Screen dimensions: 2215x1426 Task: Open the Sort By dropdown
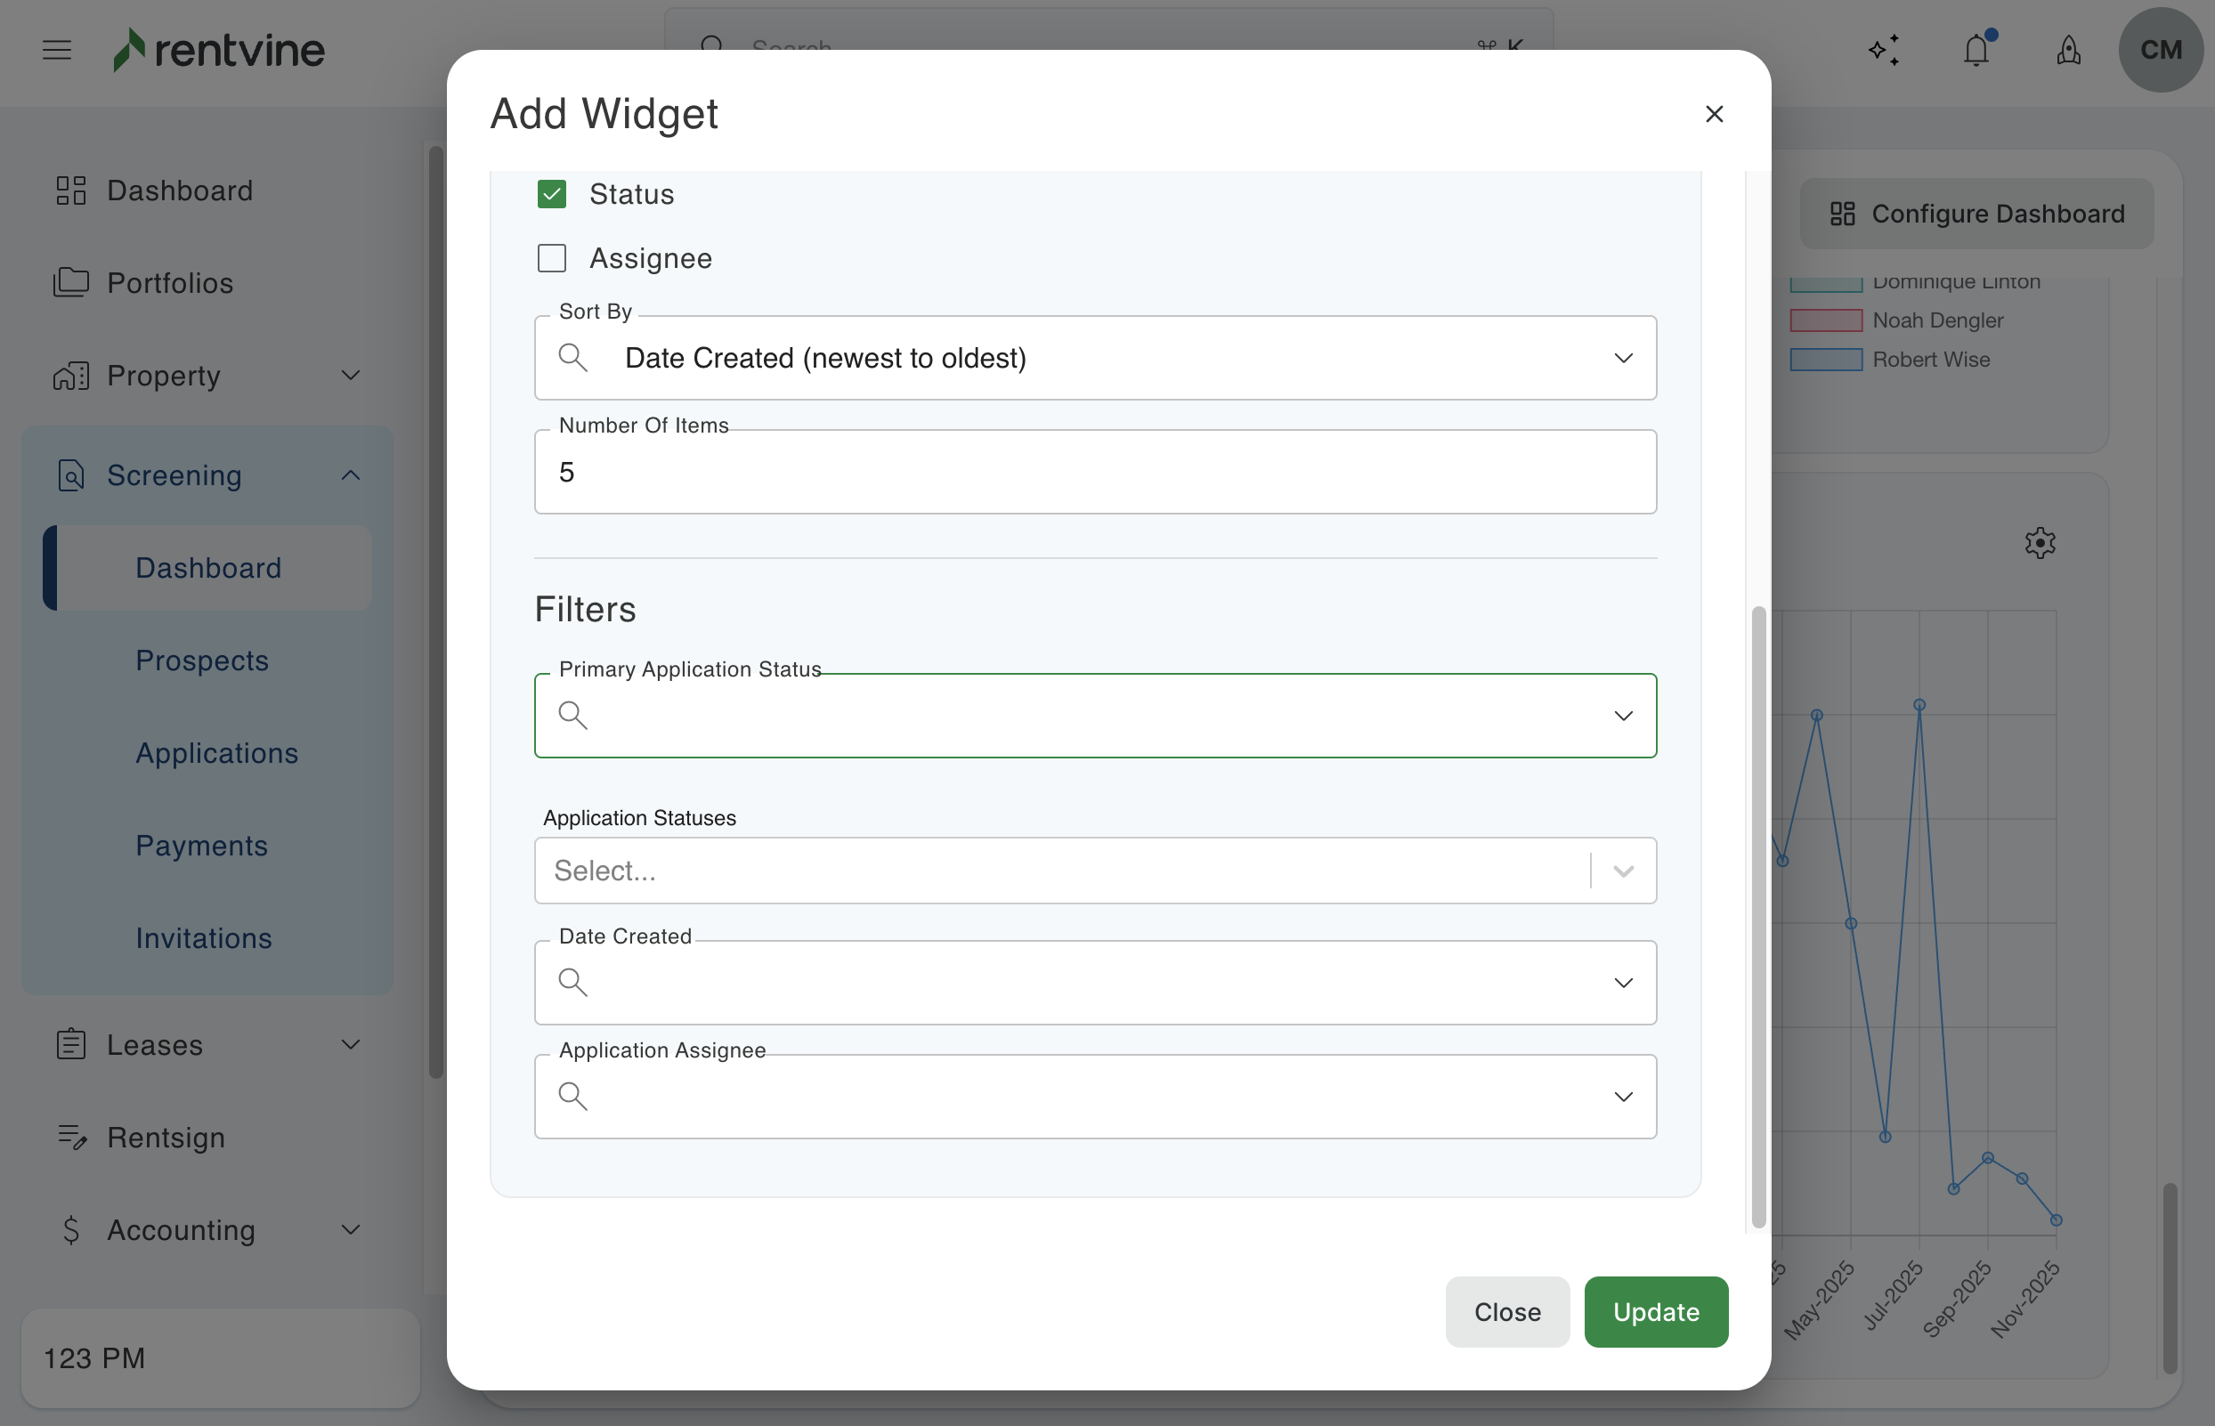click(1094, 359)
